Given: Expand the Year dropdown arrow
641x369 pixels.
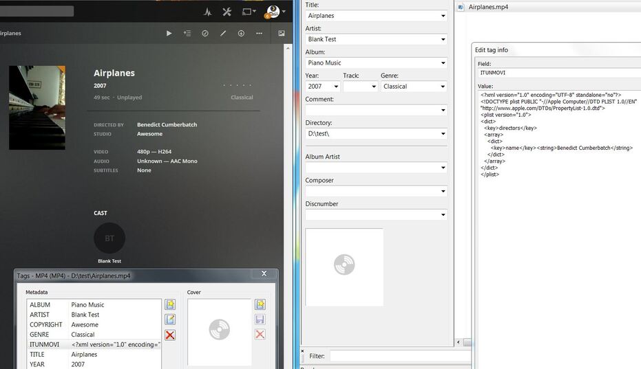Looking at the screenshot, I should 336,87.
